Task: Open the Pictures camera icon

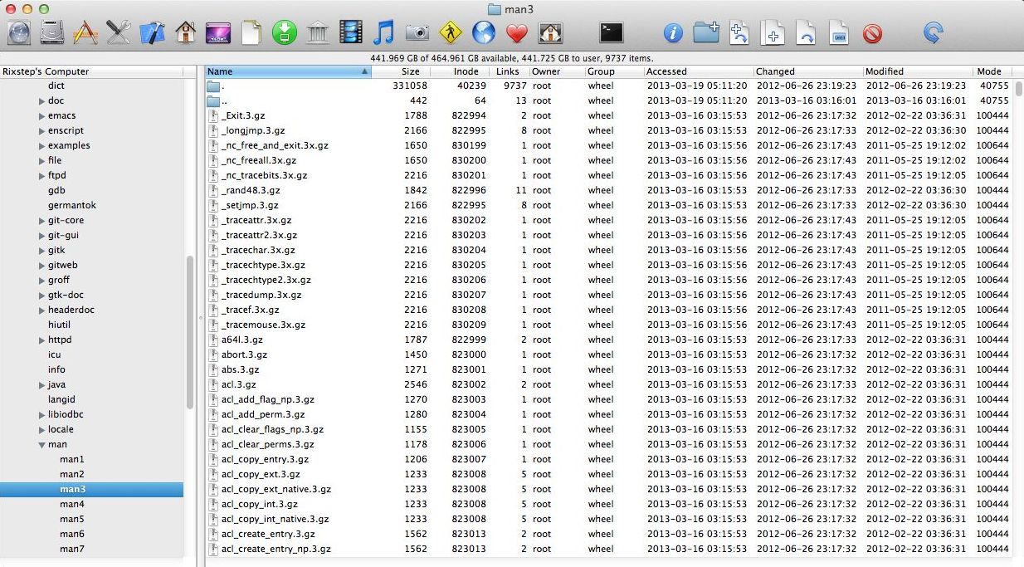Action: click(417, 32)
